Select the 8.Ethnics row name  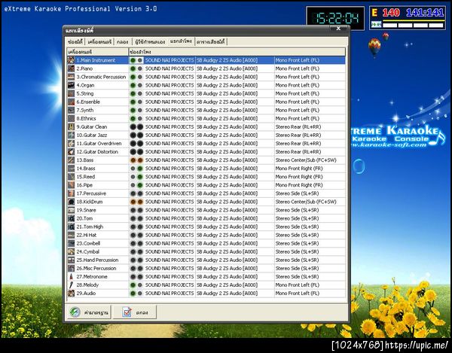tap(86, 119)
